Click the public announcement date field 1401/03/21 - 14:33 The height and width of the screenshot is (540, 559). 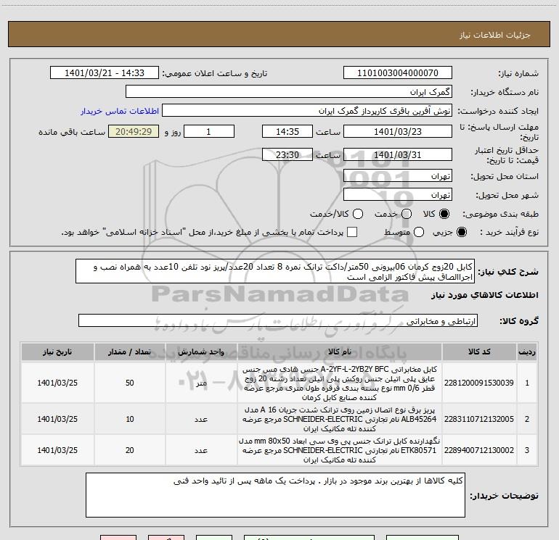pos(105,73)
